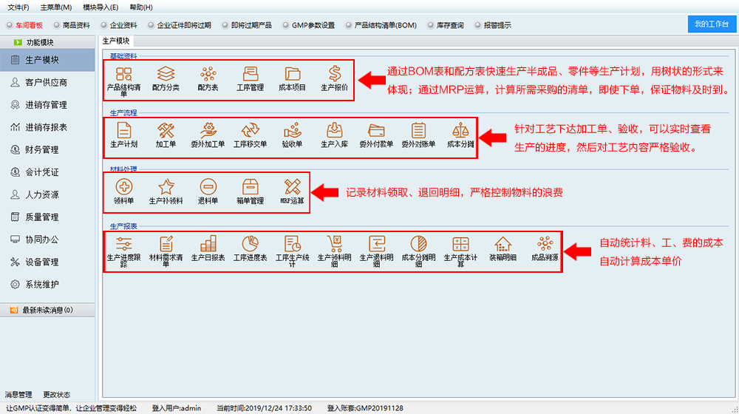Click the 生产入库 icon
The image size is (739, 414).
pyautogui.click(x=335, y=130)
